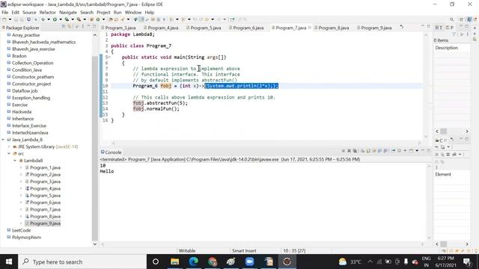The width and height of the screenshot is (479, 269).
Task: Click Writable status bar entry
Action: (187, 251)
